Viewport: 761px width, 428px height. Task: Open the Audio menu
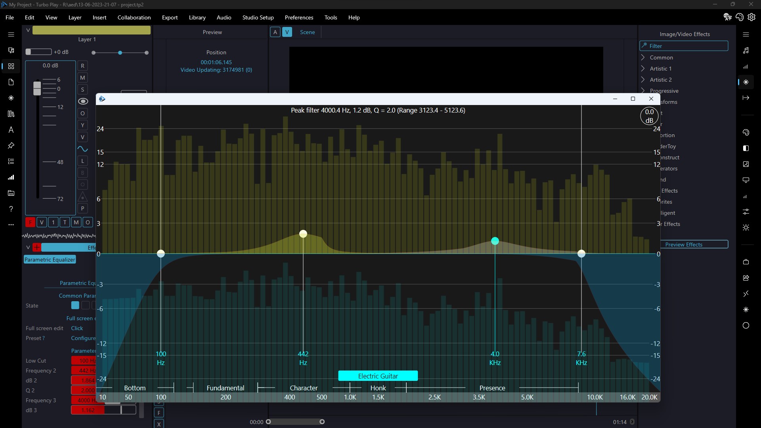pos(224,17)
